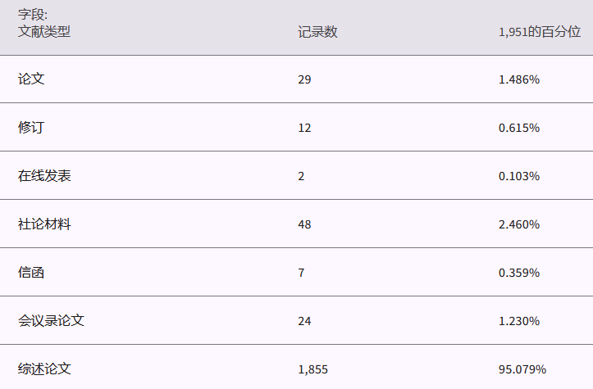Select the 2.460% percentage cell
593x389 pixels.
(518, 224)
